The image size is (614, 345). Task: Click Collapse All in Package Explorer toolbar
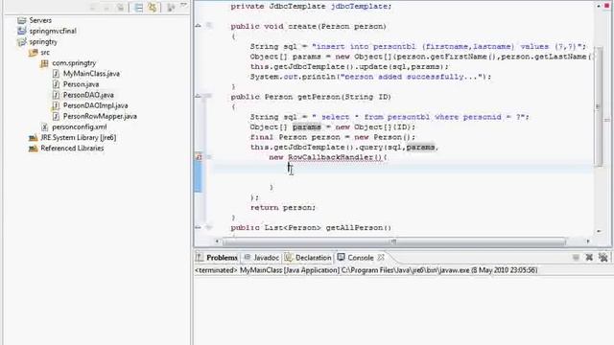pos(138,8)
